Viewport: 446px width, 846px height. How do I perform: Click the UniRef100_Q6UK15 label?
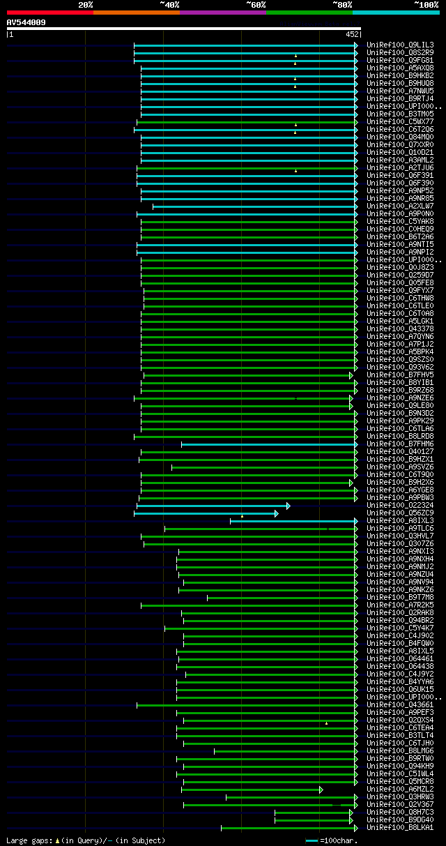coord(400,689)
